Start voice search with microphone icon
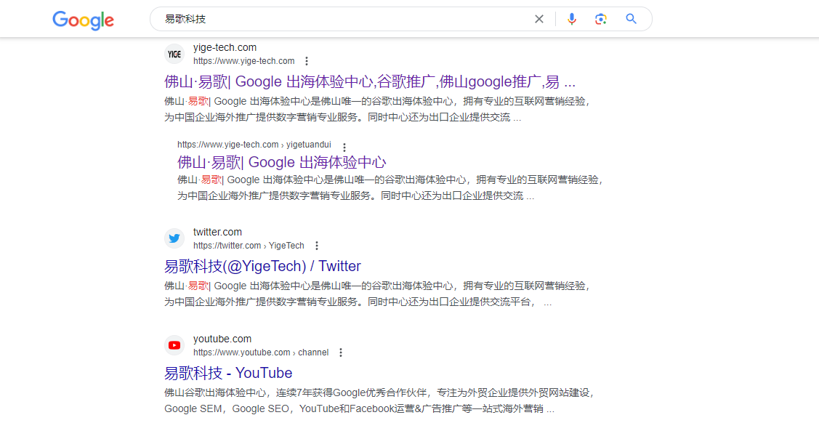Image resolution: width=819 pixels, height=423 pixels. point(572,20)
